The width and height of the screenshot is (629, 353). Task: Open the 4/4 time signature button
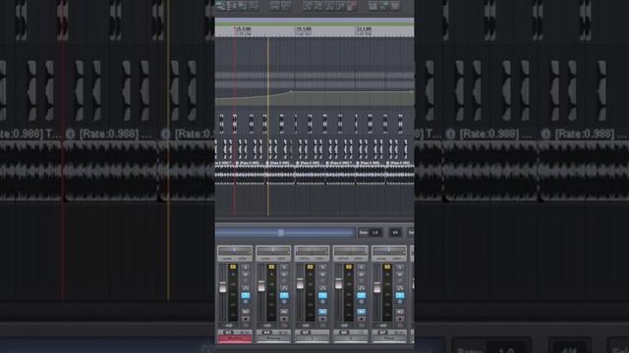[395, 232]
